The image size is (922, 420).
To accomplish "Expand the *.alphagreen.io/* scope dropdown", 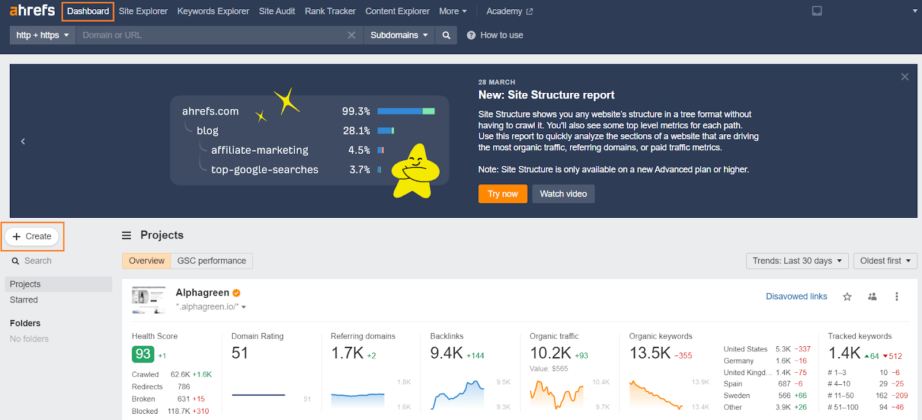I will coord(211,307).
